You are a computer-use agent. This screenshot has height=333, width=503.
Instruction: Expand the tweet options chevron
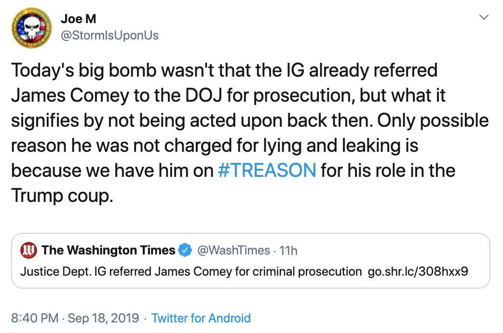click(483, 18)
